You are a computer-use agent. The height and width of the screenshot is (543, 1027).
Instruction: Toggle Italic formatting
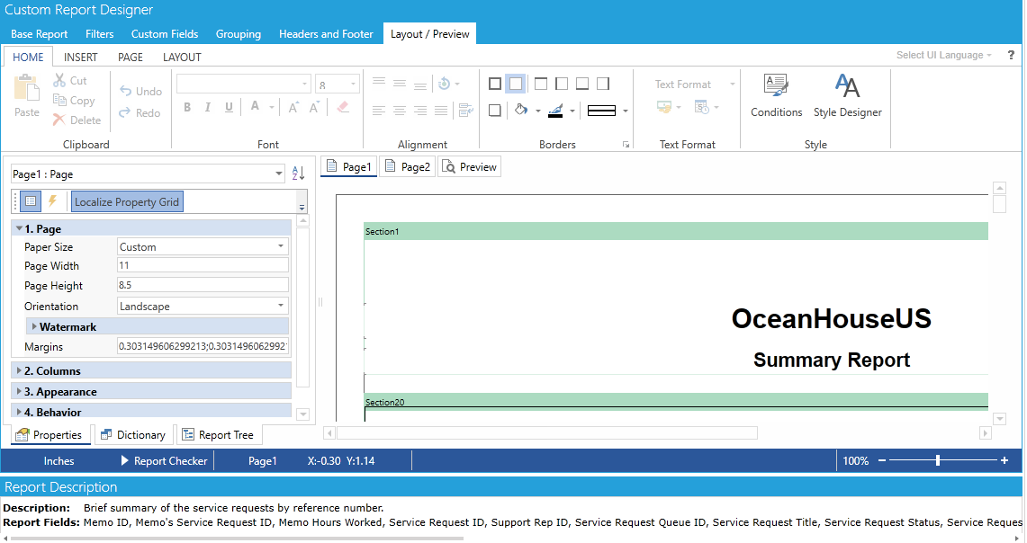pos(208,107)
